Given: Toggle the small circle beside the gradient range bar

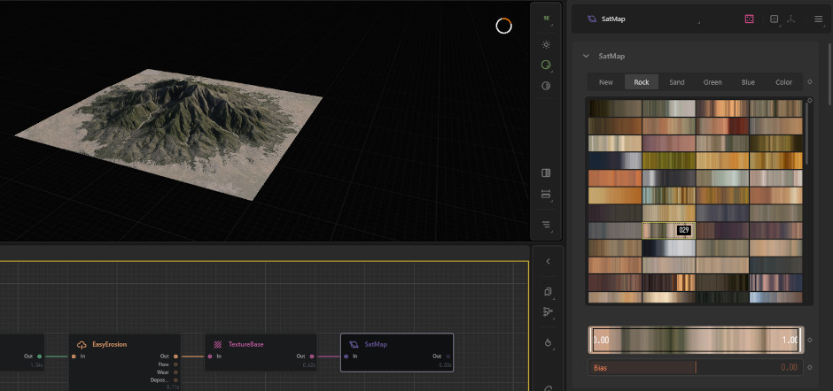Looking at the screenshot, I should pos(810,340).
